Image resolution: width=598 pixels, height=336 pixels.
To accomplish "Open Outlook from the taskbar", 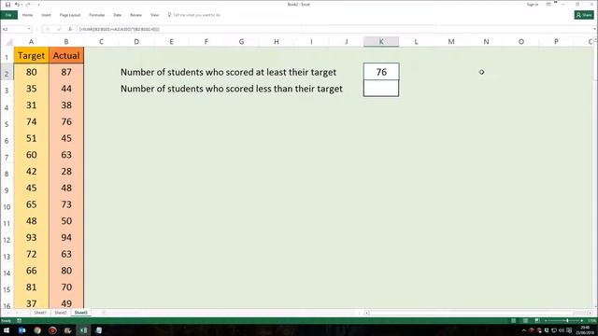I will pos(21,330).
